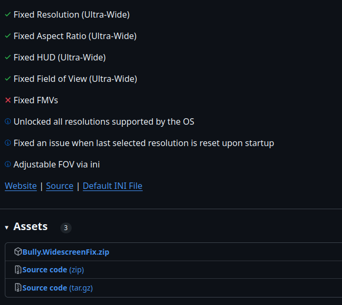Download Bully.WidescreenFix.zip asset
The image size is (342, 305).
point(66,252)
